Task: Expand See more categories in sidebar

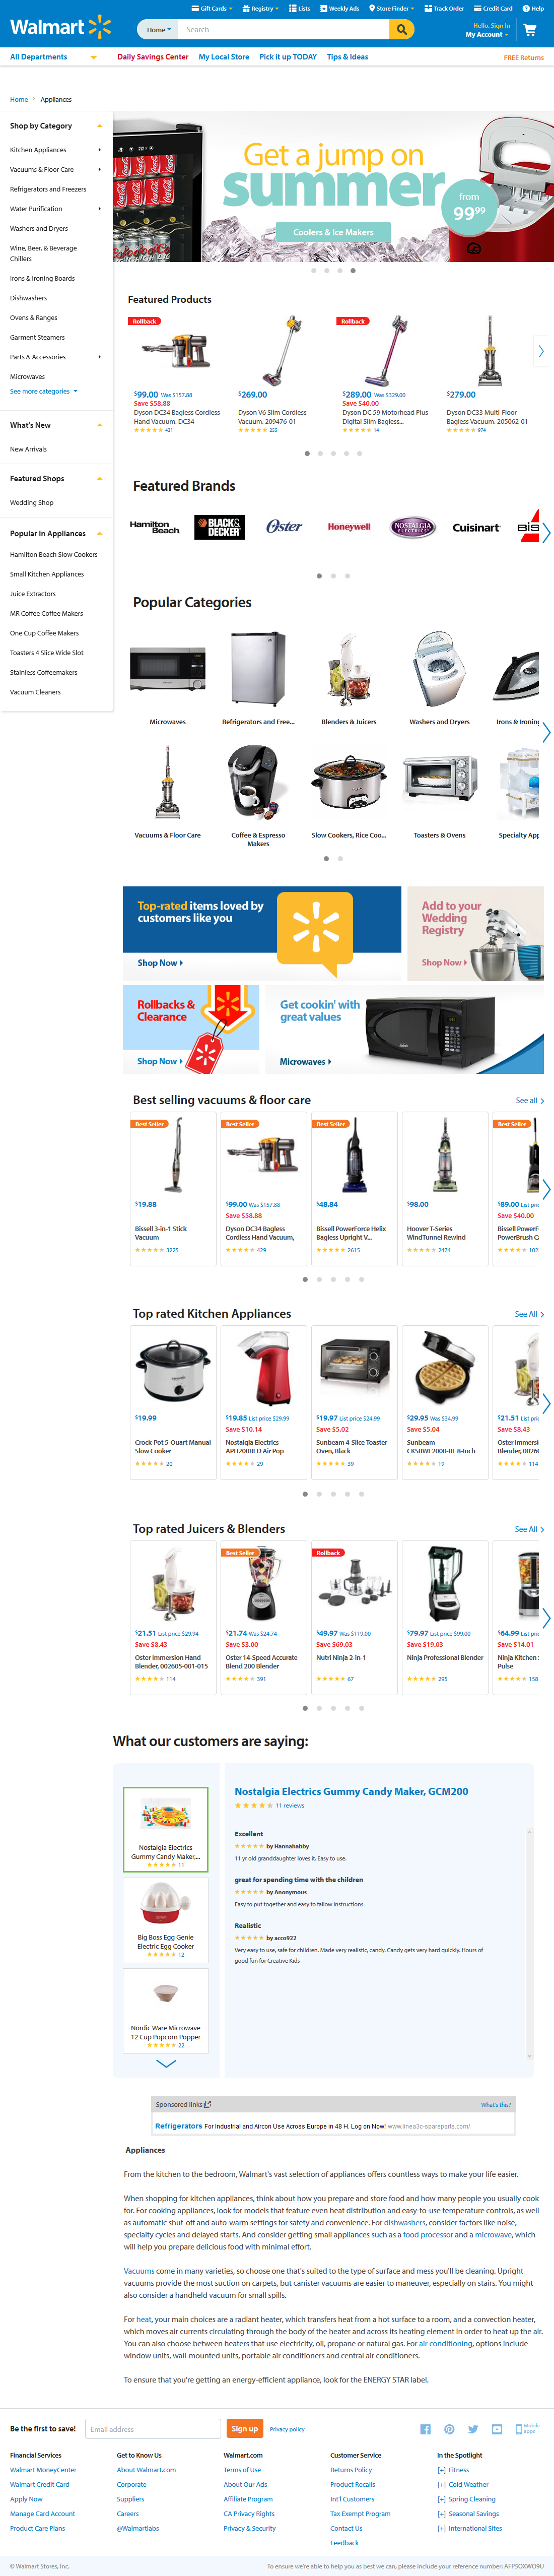Action: coord(43,391)
